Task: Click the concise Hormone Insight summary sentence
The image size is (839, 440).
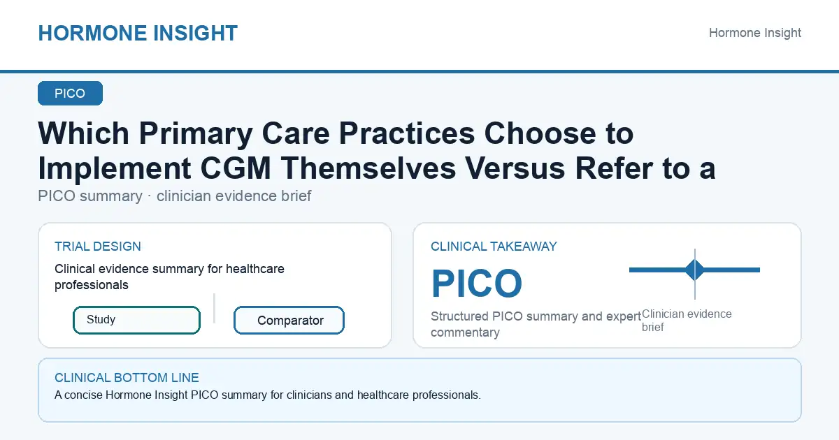Action: tap(268, 395)
